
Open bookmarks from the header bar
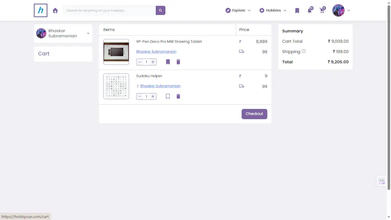point(297,10)
